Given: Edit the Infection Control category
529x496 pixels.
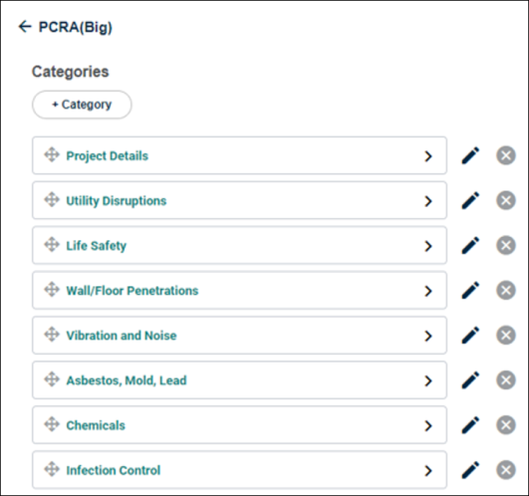Looking at the screenshot, I should (470, 470).
